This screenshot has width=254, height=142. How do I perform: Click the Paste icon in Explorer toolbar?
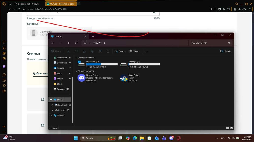[84, 51]
